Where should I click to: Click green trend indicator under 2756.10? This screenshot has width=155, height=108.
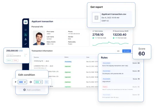[93, 38]
